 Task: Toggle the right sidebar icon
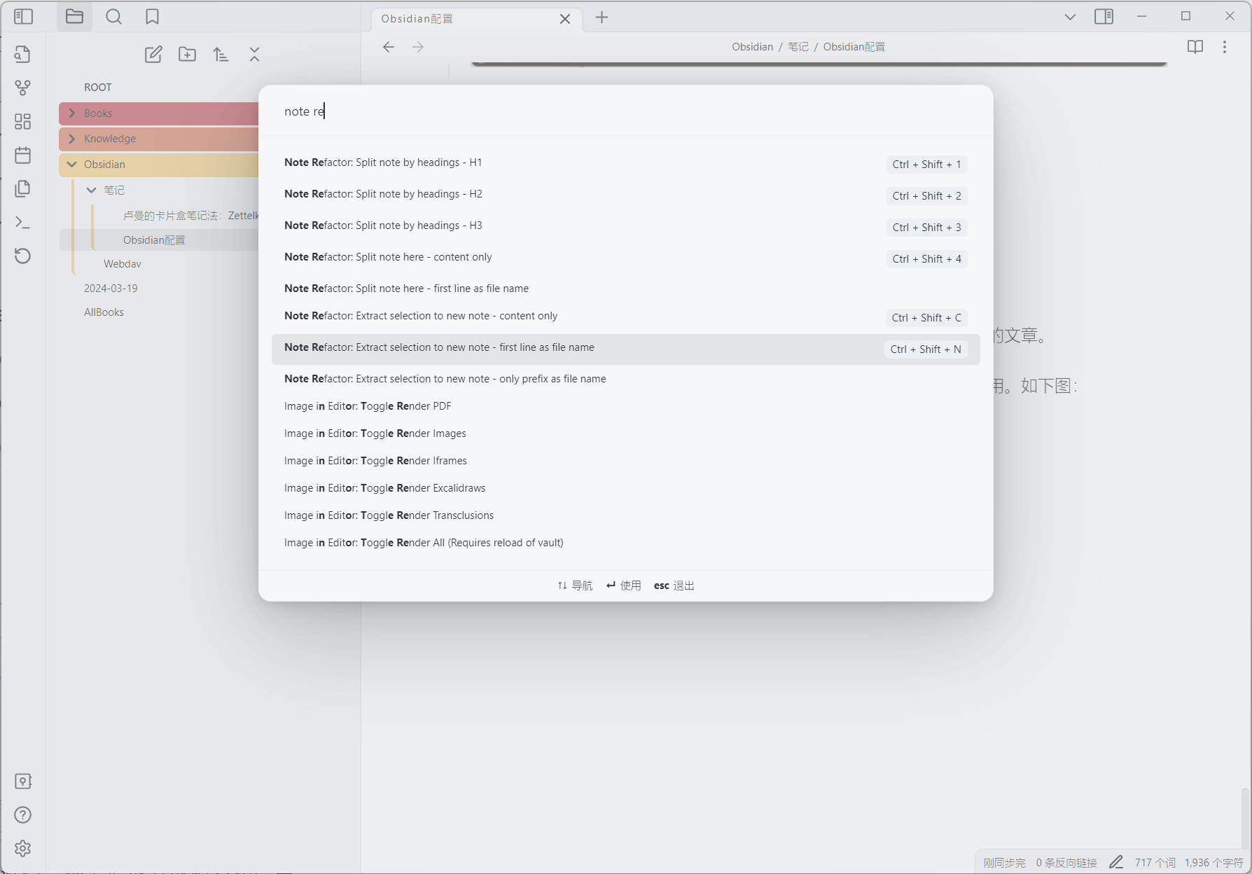1104,16
